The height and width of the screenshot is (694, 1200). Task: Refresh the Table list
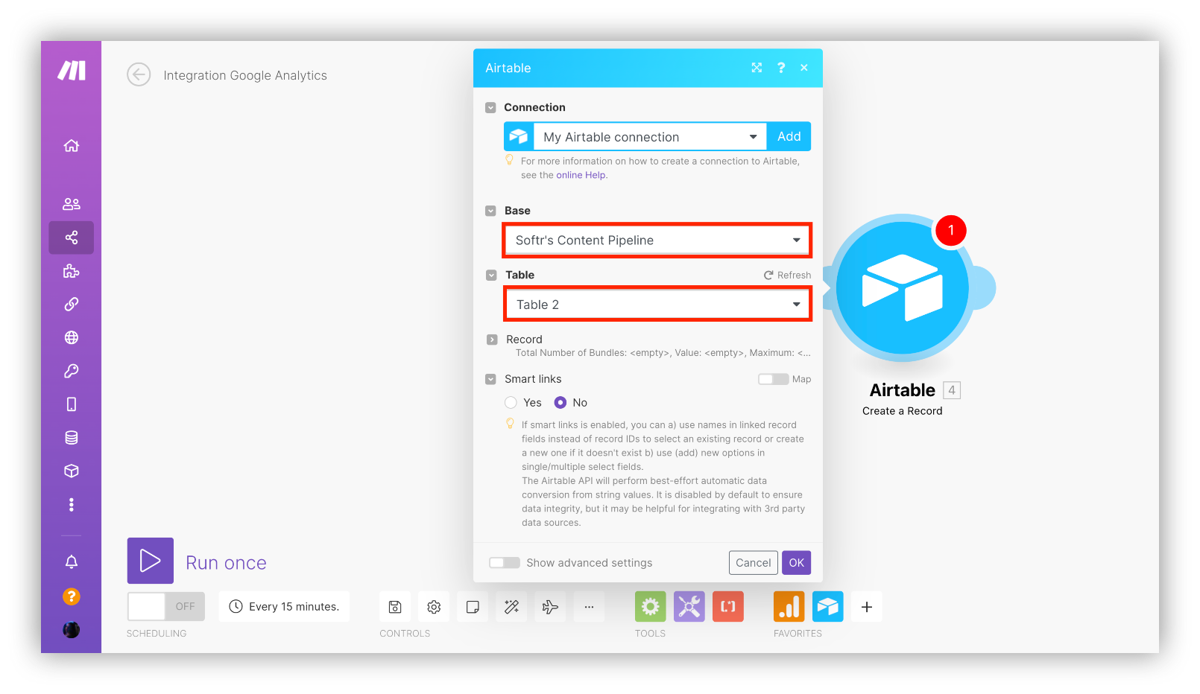pos(787,276)
